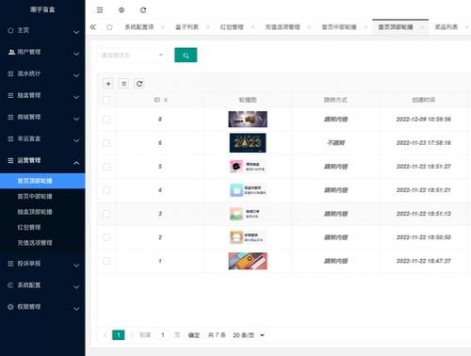Close the 盒子列表 tab

tap(207, 27)
